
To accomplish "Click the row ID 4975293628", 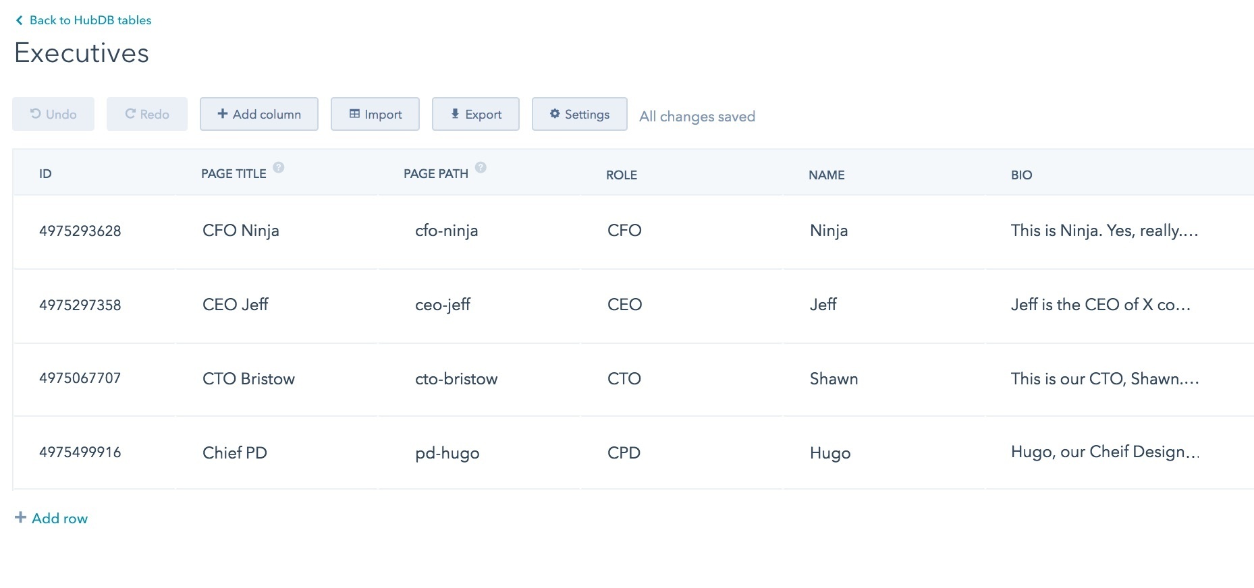I will coord(80,231).
